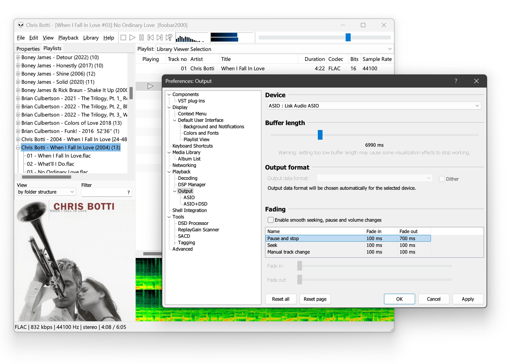Image resolution: width=510 pixels, height=364 pixels.
Task: Switch to the Playlists tab
Action: point(52,48)
